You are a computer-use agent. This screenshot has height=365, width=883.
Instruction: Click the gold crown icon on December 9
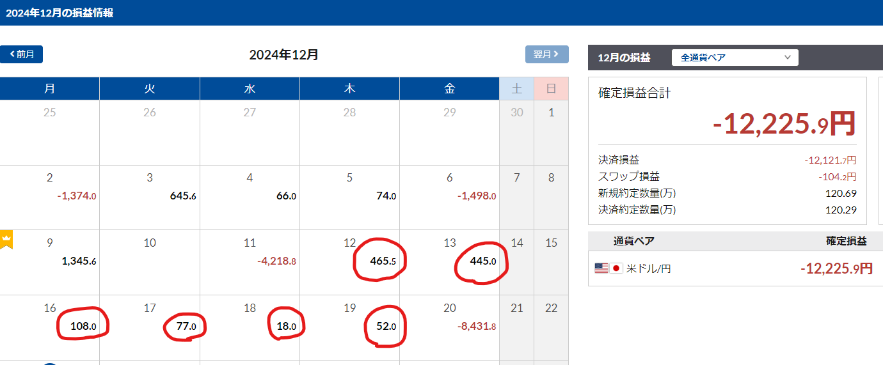pyautogui.click(x=6, y=240)
